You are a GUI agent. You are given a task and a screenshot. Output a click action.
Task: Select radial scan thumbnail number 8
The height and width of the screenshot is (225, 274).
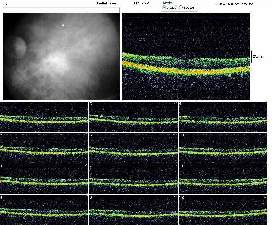pyautogui.click(x=133, y=210)
